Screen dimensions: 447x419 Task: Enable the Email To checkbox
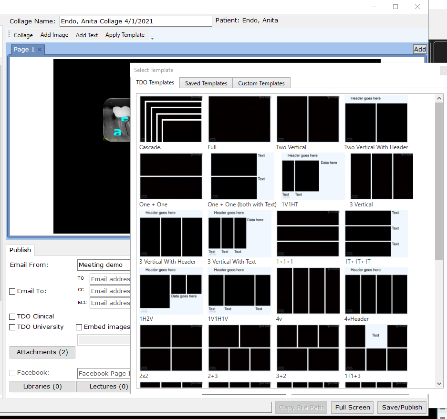(x=12, y=291)
